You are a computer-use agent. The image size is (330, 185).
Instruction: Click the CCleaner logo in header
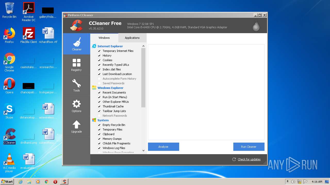click(x=76, y=25)
